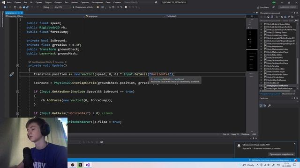
Task: Click the CRLF line ending indicator
Action: (254, 134)
